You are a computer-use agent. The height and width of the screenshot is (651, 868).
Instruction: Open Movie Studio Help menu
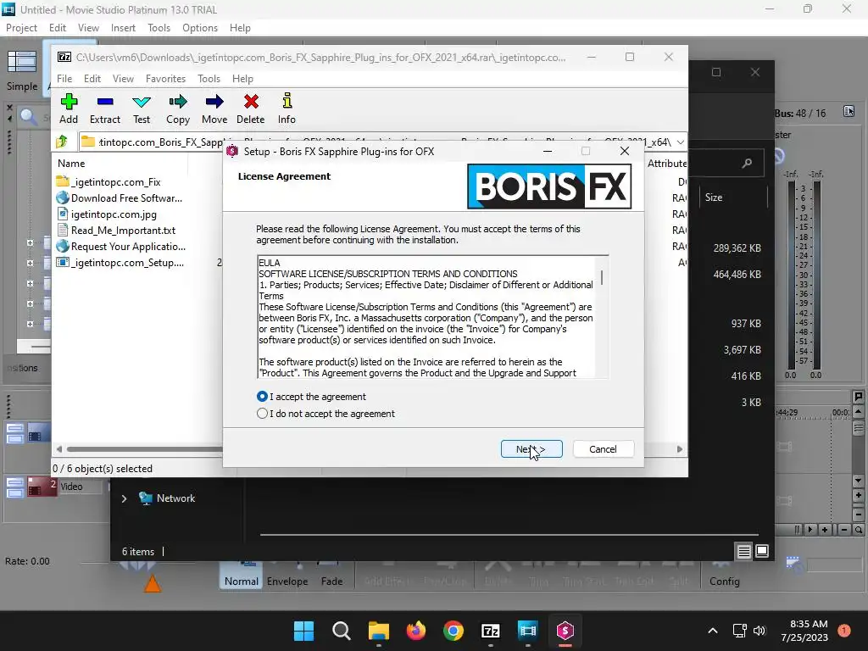point(240,28)
